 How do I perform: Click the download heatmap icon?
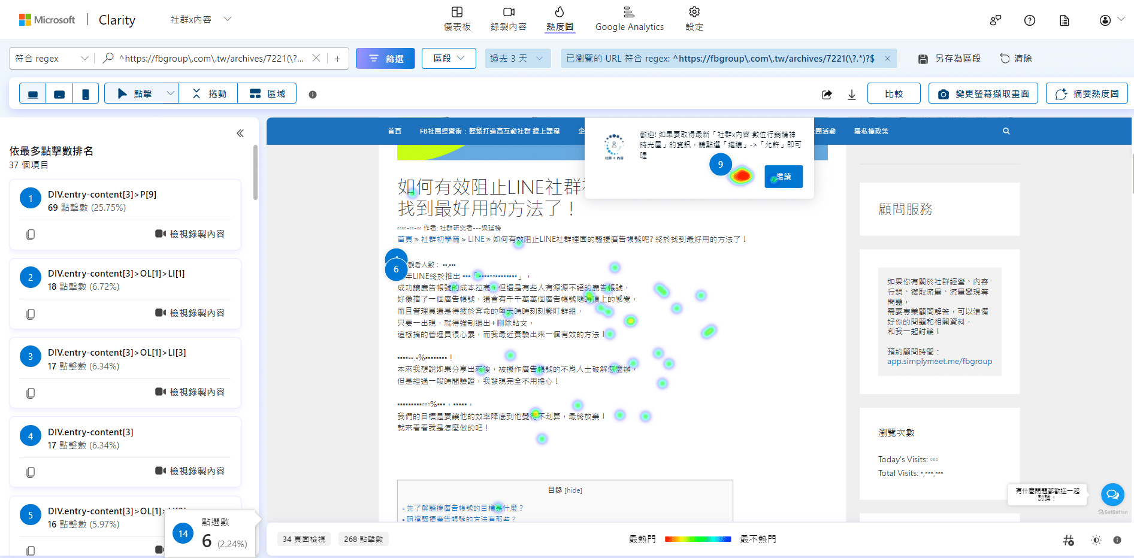pyautogui.click(x=852, y=94)
